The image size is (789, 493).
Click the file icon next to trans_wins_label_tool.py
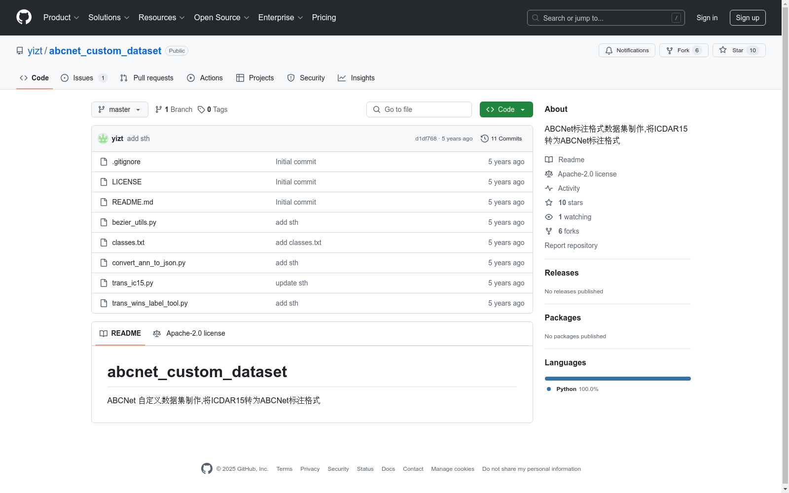coord(104,303)
